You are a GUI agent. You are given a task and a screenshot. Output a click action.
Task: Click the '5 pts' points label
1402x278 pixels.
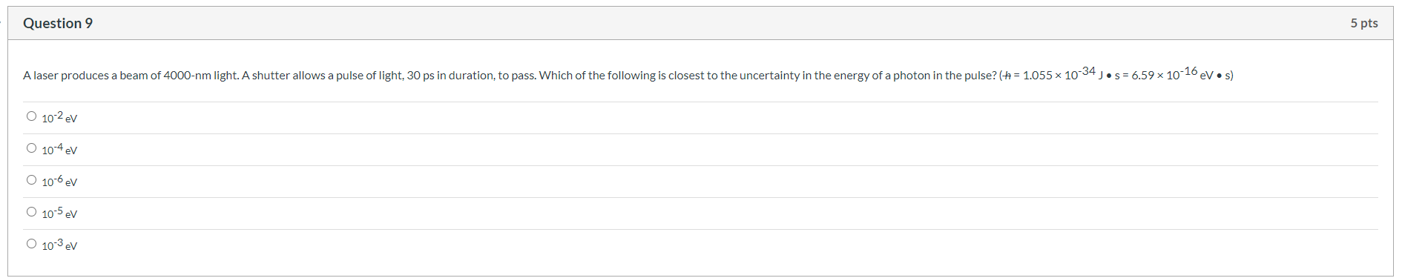point(1364,23)
